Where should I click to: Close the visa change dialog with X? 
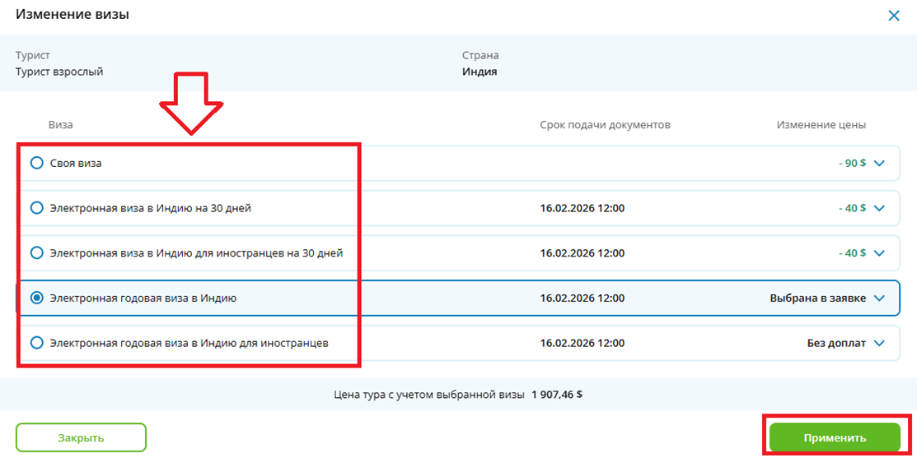(893, 15)
